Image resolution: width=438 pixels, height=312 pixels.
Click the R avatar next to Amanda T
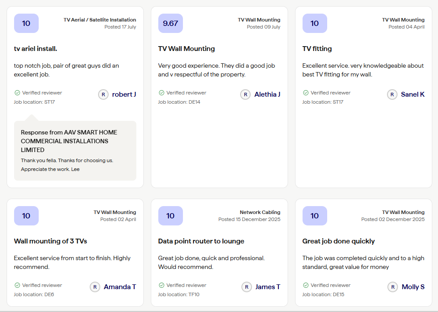pos(95,287)
